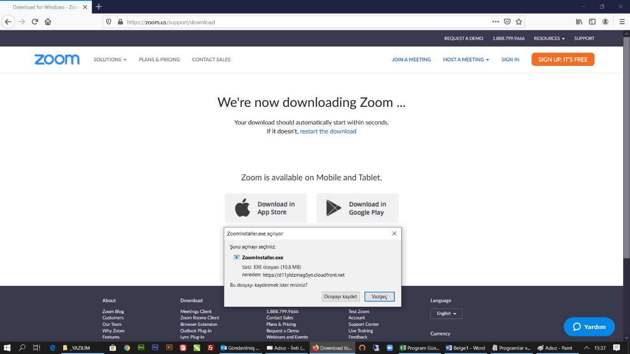Open Chrome from the taskbar
This screenshot has height=354, width=630.
pos(127,348)
